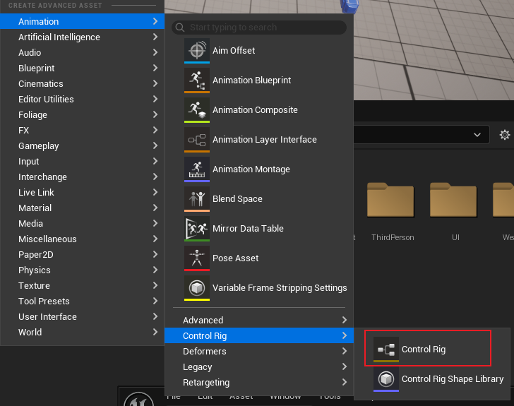
Task: Open the Audio category
Action: coord(82,52)
